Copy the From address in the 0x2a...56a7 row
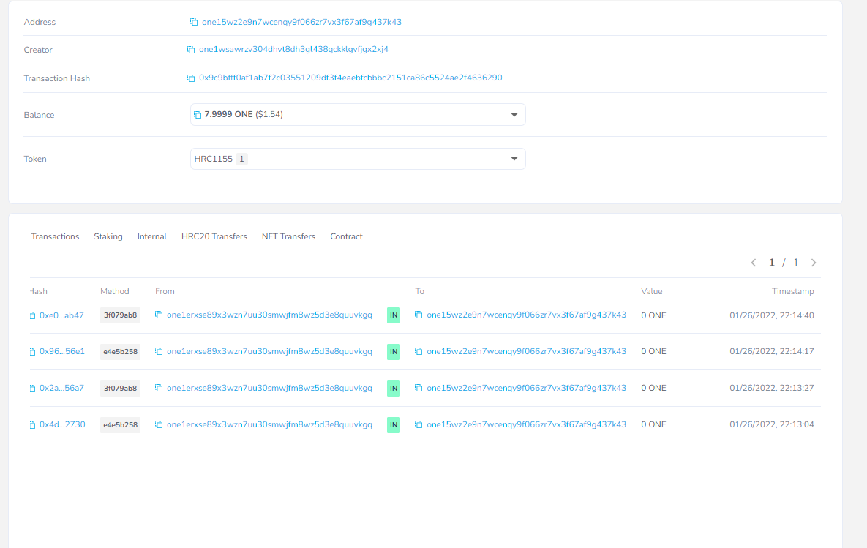This screenshot has height=548, width=867. click(159, 388)
